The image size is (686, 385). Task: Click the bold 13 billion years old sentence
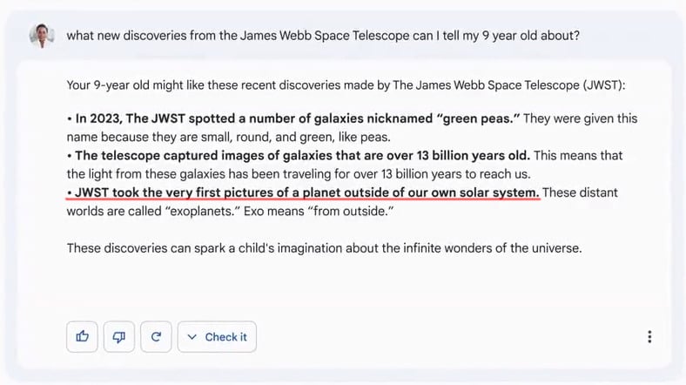[x=303, y=155]
